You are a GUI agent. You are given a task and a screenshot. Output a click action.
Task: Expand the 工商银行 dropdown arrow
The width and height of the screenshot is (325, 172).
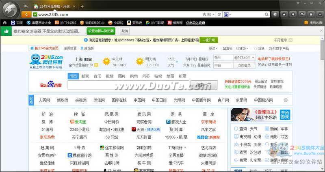[x=185, y=148]
